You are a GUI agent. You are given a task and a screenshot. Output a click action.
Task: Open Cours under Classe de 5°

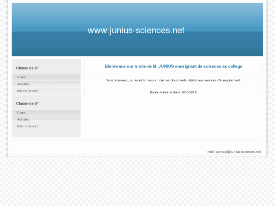tap(46, 113)
